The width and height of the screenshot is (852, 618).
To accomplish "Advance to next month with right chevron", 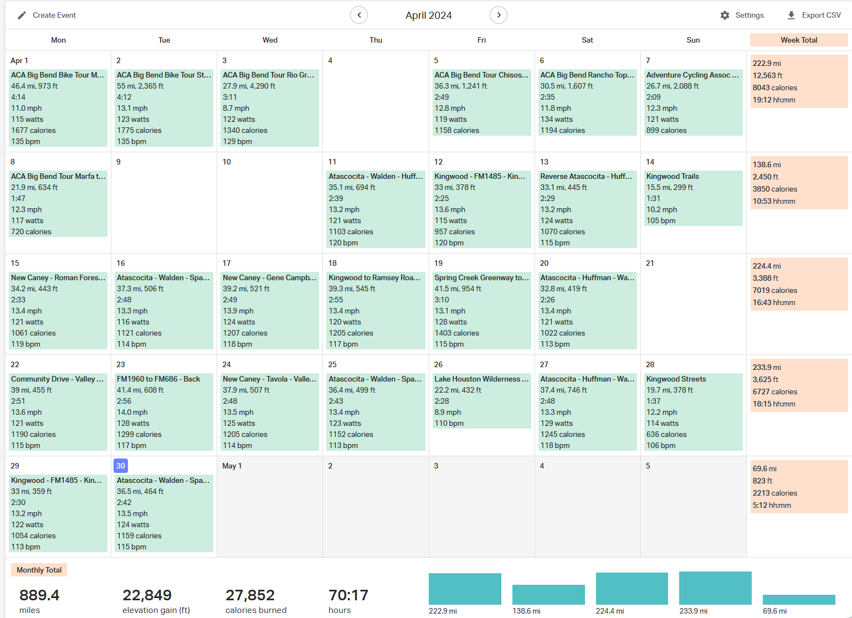I will pos(499,15).
